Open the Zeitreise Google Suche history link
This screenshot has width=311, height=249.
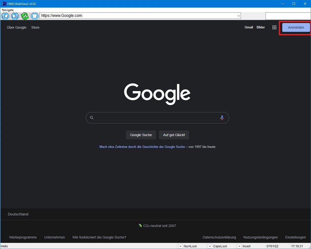(142, 147)
